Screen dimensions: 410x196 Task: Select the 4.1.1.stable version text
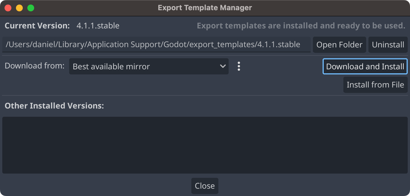tap(98, 26)
